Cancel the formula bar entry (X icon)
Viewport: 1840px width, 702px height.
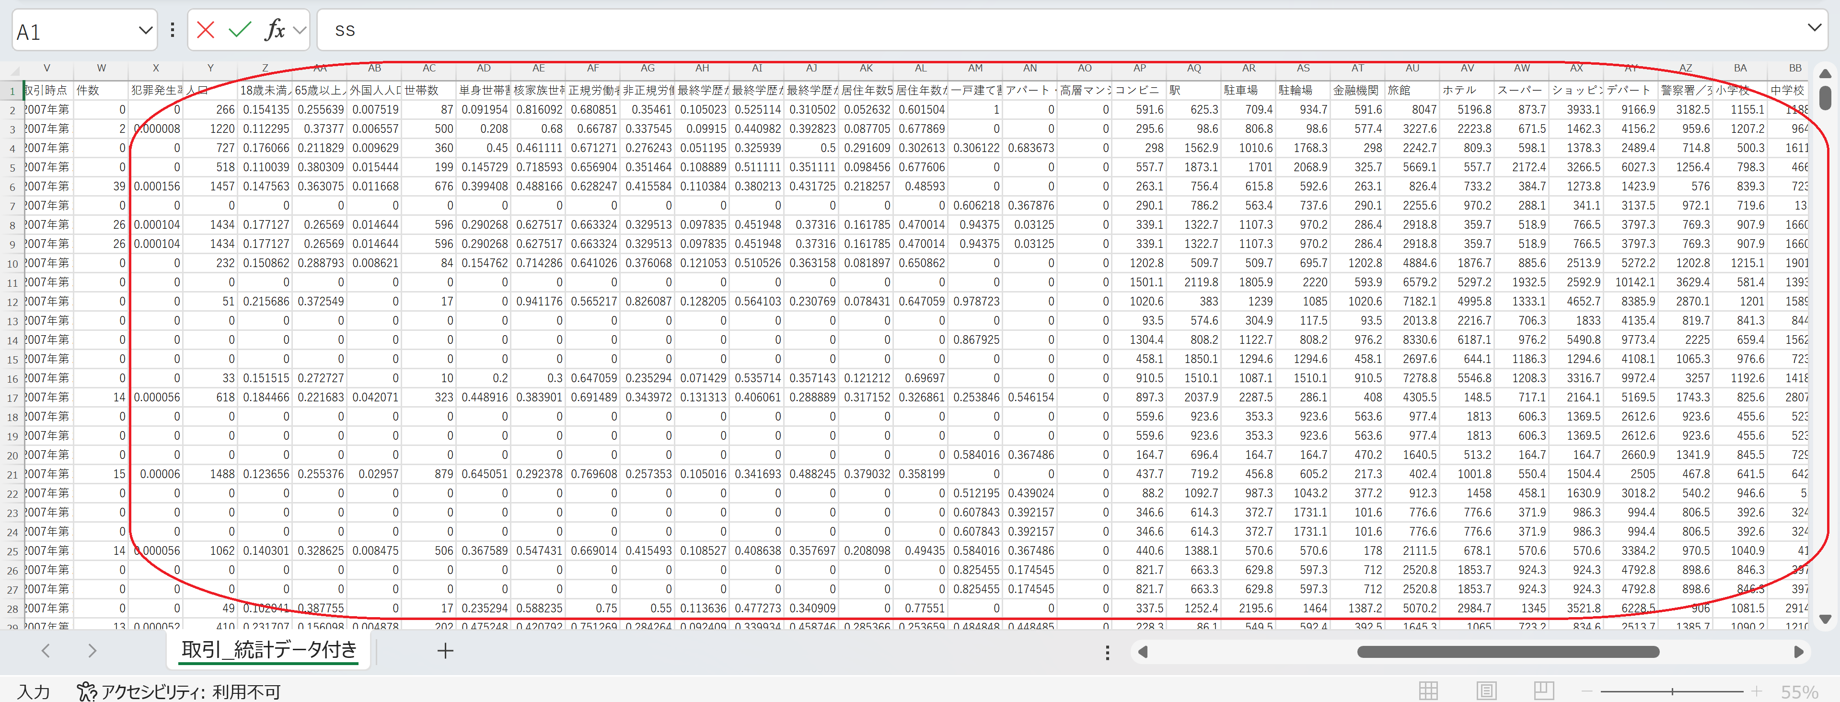[206, 30]
